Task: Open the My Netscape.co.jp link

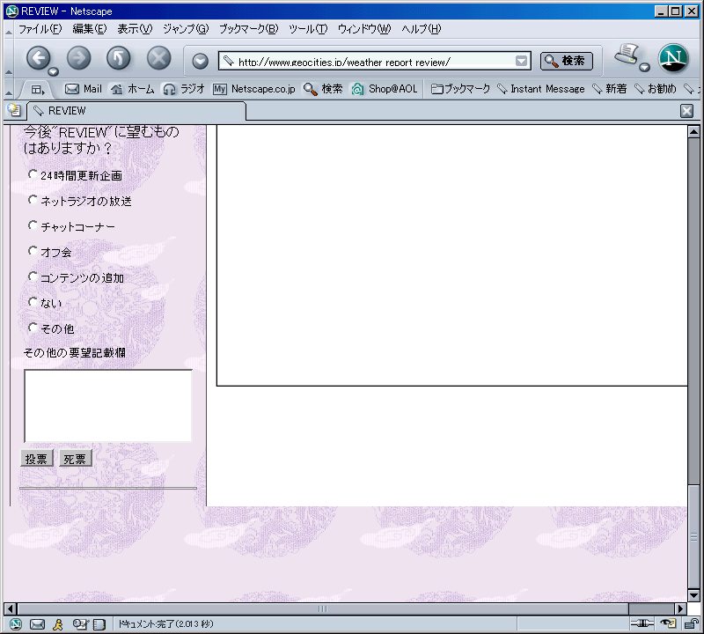Action: 254,89
